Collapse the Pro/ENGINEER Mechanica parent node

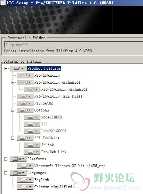(13, 83)
